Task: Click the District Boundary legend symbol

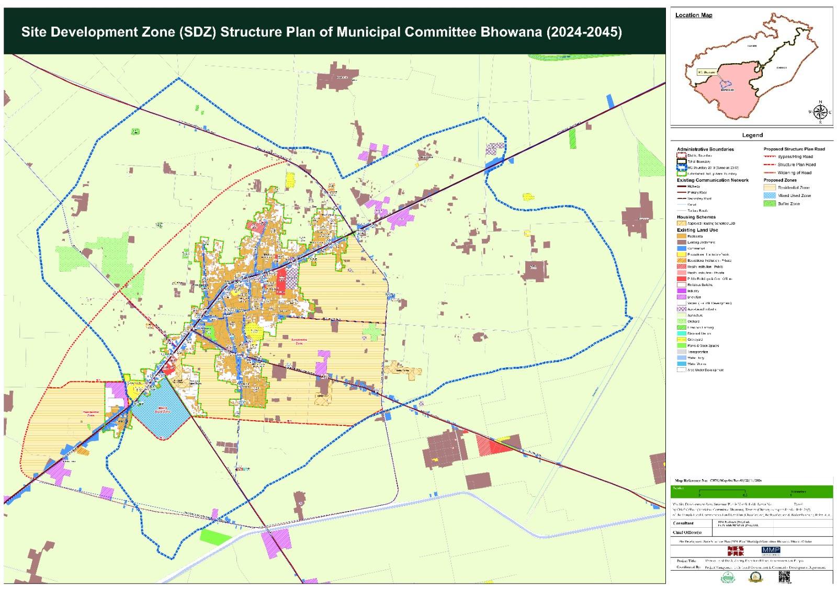Action: 681,155
